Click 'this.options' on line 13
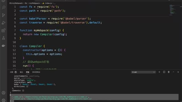Screen dimensions: 182x102 (35, 54)
